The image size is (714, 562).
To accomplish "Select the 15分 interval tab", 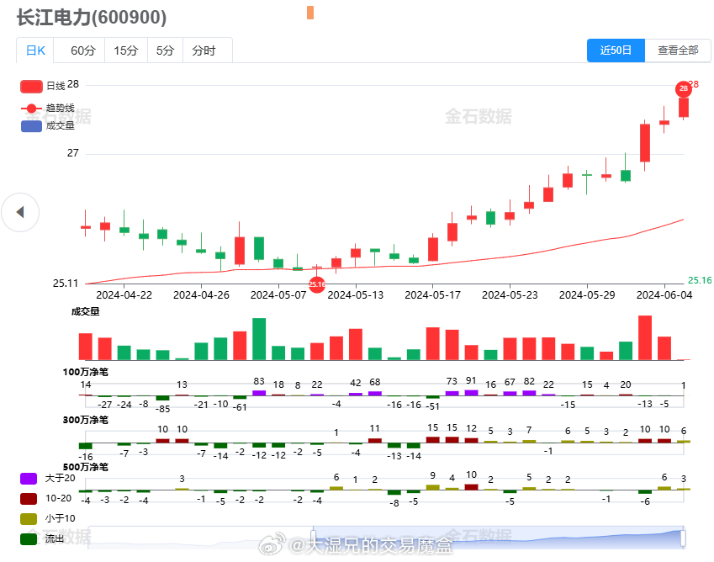I will coord(125,50).
